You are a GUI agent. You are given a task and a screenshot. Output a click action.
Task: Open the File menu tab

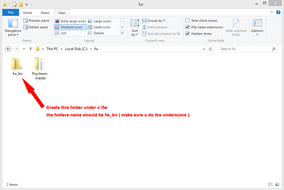point(11,13)
